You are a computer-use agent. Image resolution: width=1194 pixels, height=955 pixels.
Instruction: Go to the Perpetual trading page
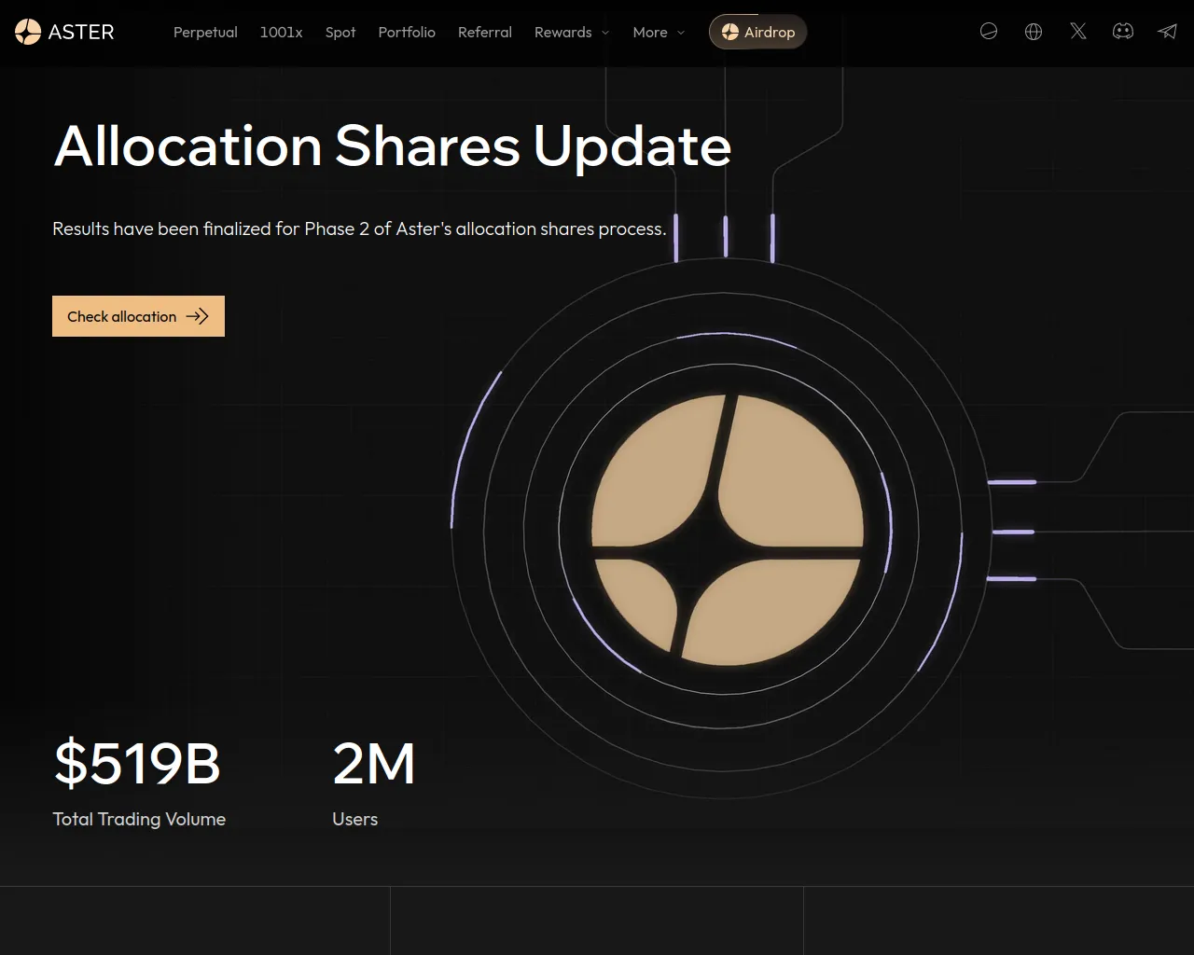[x=205, y=32]
